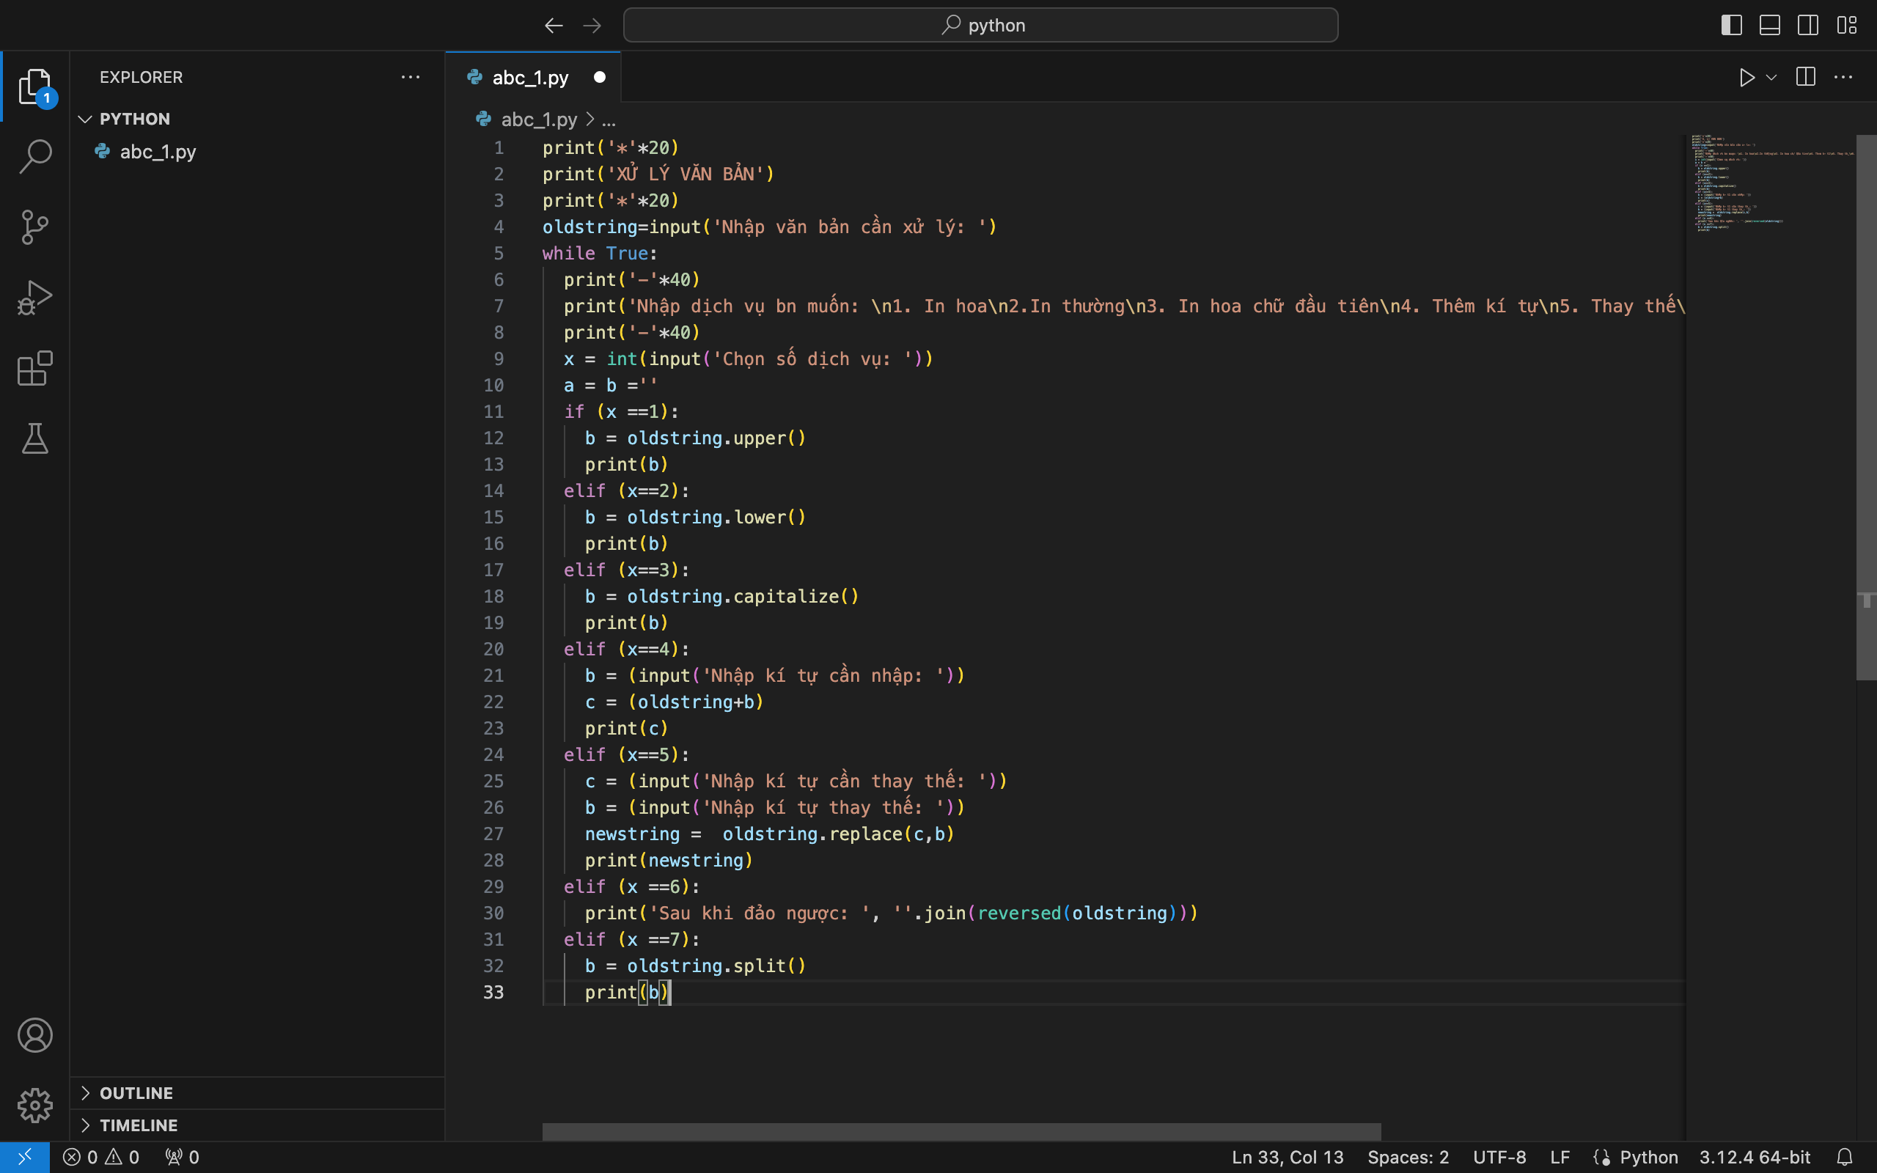Click abc_1.py in the breadcrumb

pyautogui.click(x=538, y=119)
